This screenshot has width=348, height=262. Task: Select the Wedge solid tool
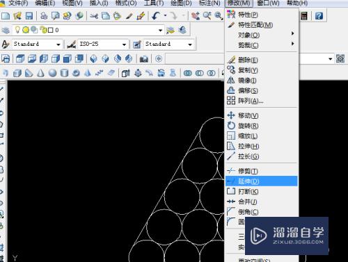pyautogui.click(x=29, y=73)
